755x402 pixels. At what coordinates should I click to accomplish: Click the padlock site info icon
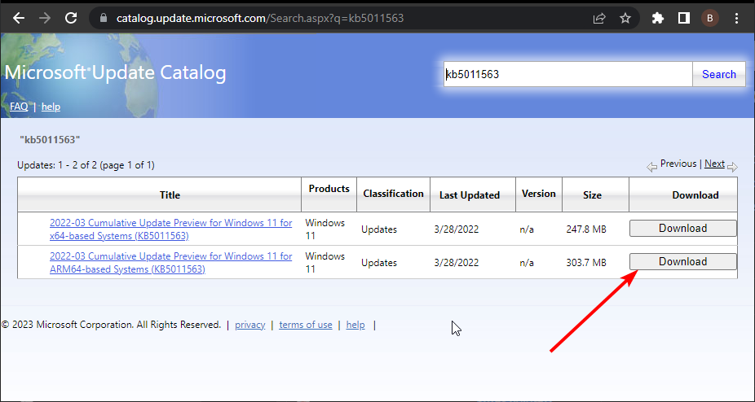(103, 18)
